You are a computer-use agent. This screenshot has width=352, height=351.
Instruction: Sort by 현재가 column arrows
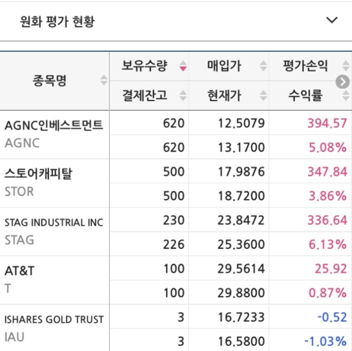pyautogui.click(x=263, y=96)
